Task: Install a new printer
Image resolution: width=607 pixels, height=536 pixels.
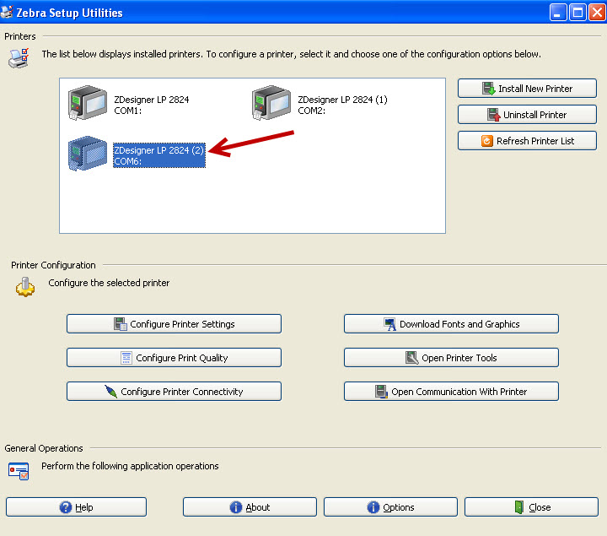Action: pyautogui.click(x=527, y=89)
